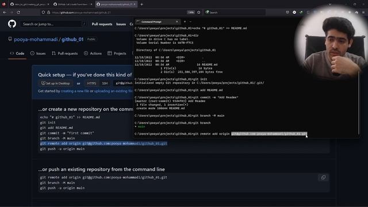Click 'git push -u origin main' under create section
The image size is (368, 207).
click(x=62, y=149)
